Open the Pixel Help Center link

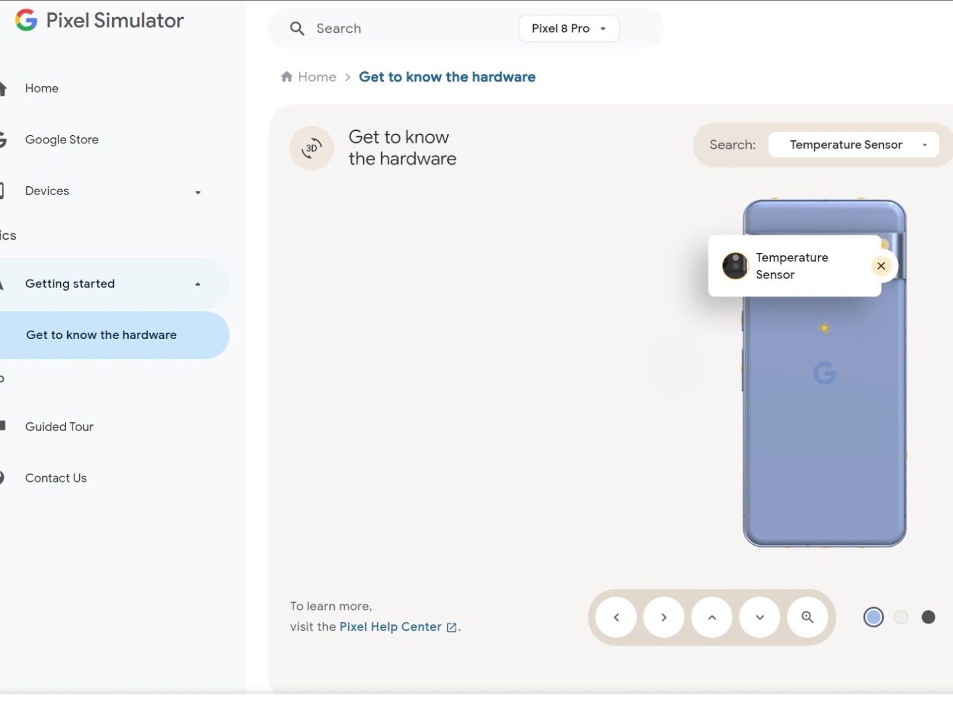pyautogui.click(x=391, y=627)
